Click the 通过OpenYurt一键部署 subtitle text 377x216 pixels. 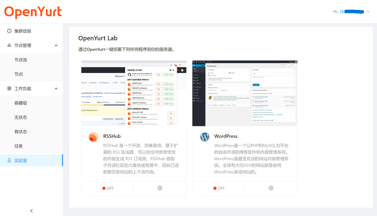(126, 50)
